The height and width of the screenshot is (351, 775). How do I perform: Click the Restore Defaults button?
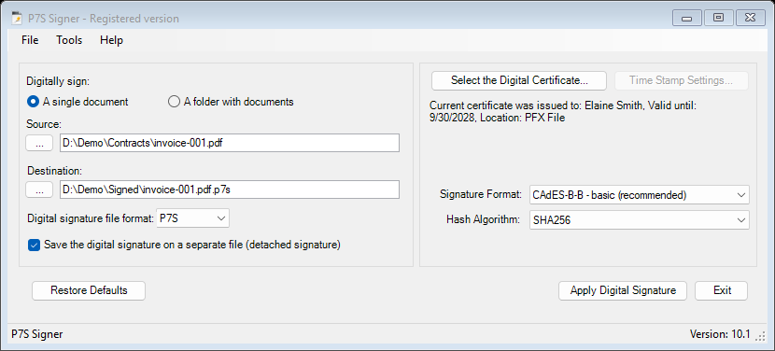pos(89,290)
